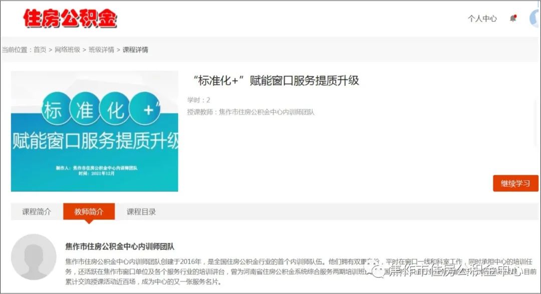Click the 授课教师 line under the title
The width and height of the screenshot is (541, 294).
pyautogui.click(x=250, y=112)
